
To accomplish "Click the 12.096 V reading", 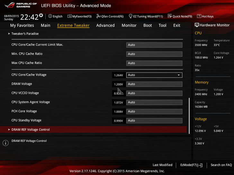I will click(200, 131).
